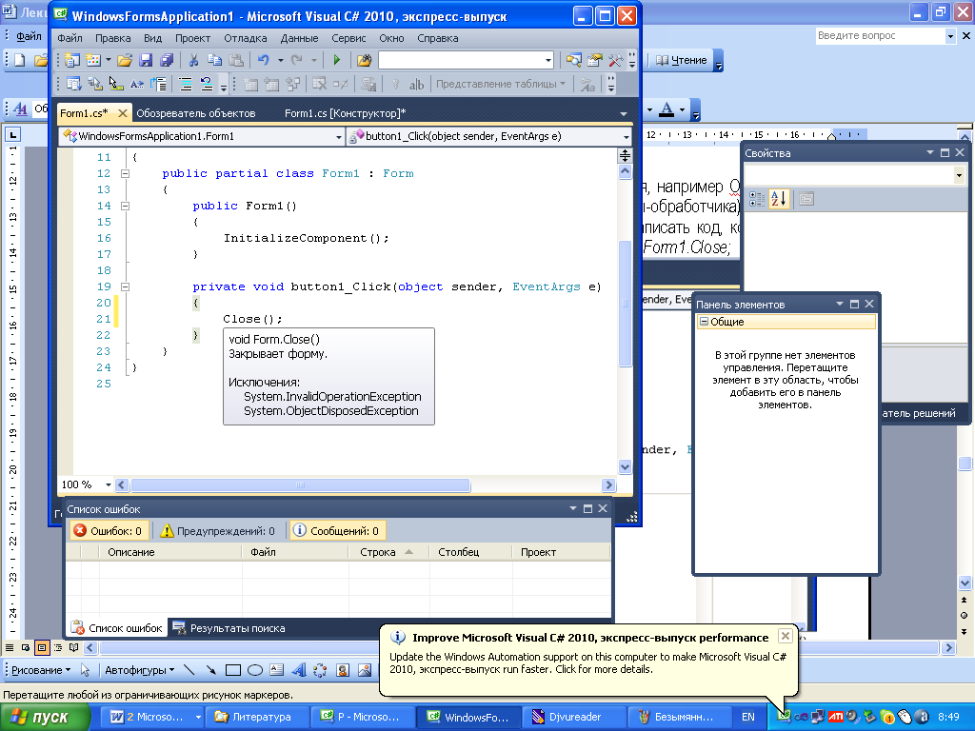
Task: Collapse the Form1() constructor code region
Action: coord(125,206)
